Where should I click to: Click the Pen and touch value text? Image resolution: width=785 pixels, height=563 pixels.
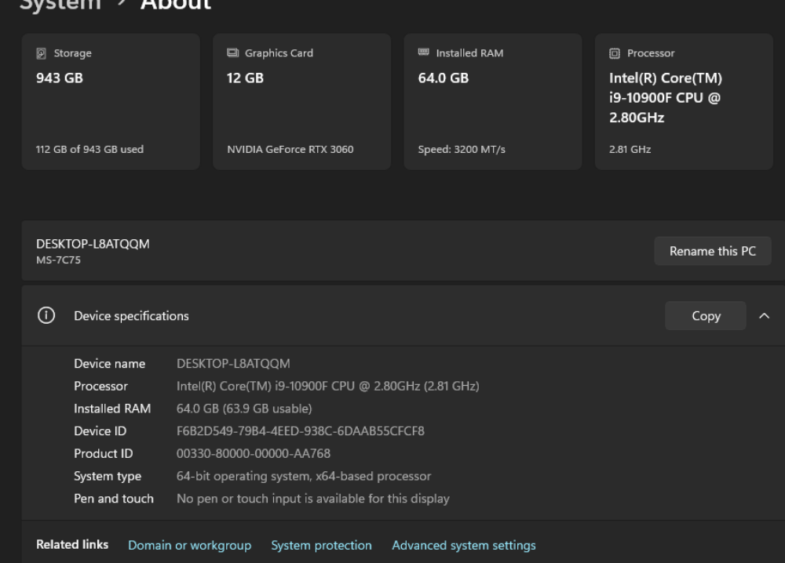[313, 499]
